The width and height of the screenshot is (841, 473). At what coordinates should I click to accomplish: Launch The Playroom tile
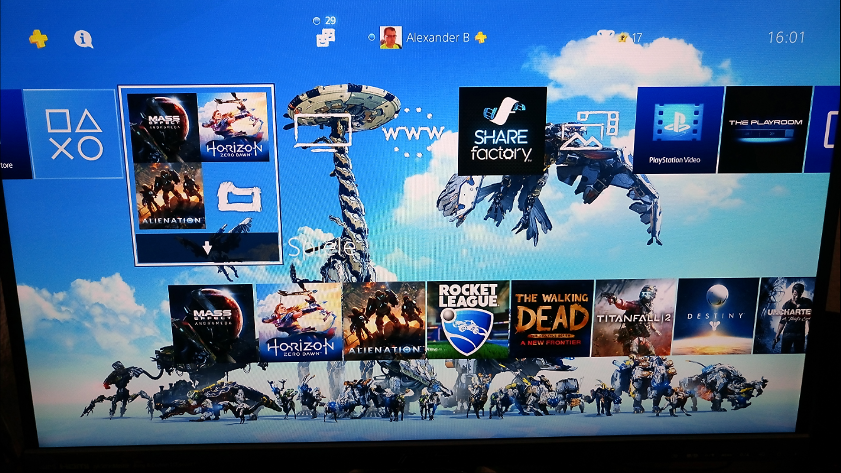(765, 129)
